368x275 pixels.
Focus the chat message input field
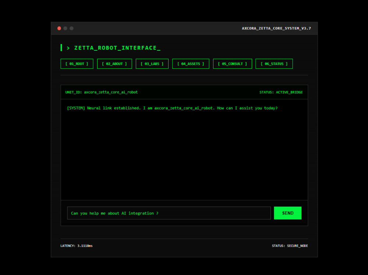pyautogui.click(x=169, y=213)
